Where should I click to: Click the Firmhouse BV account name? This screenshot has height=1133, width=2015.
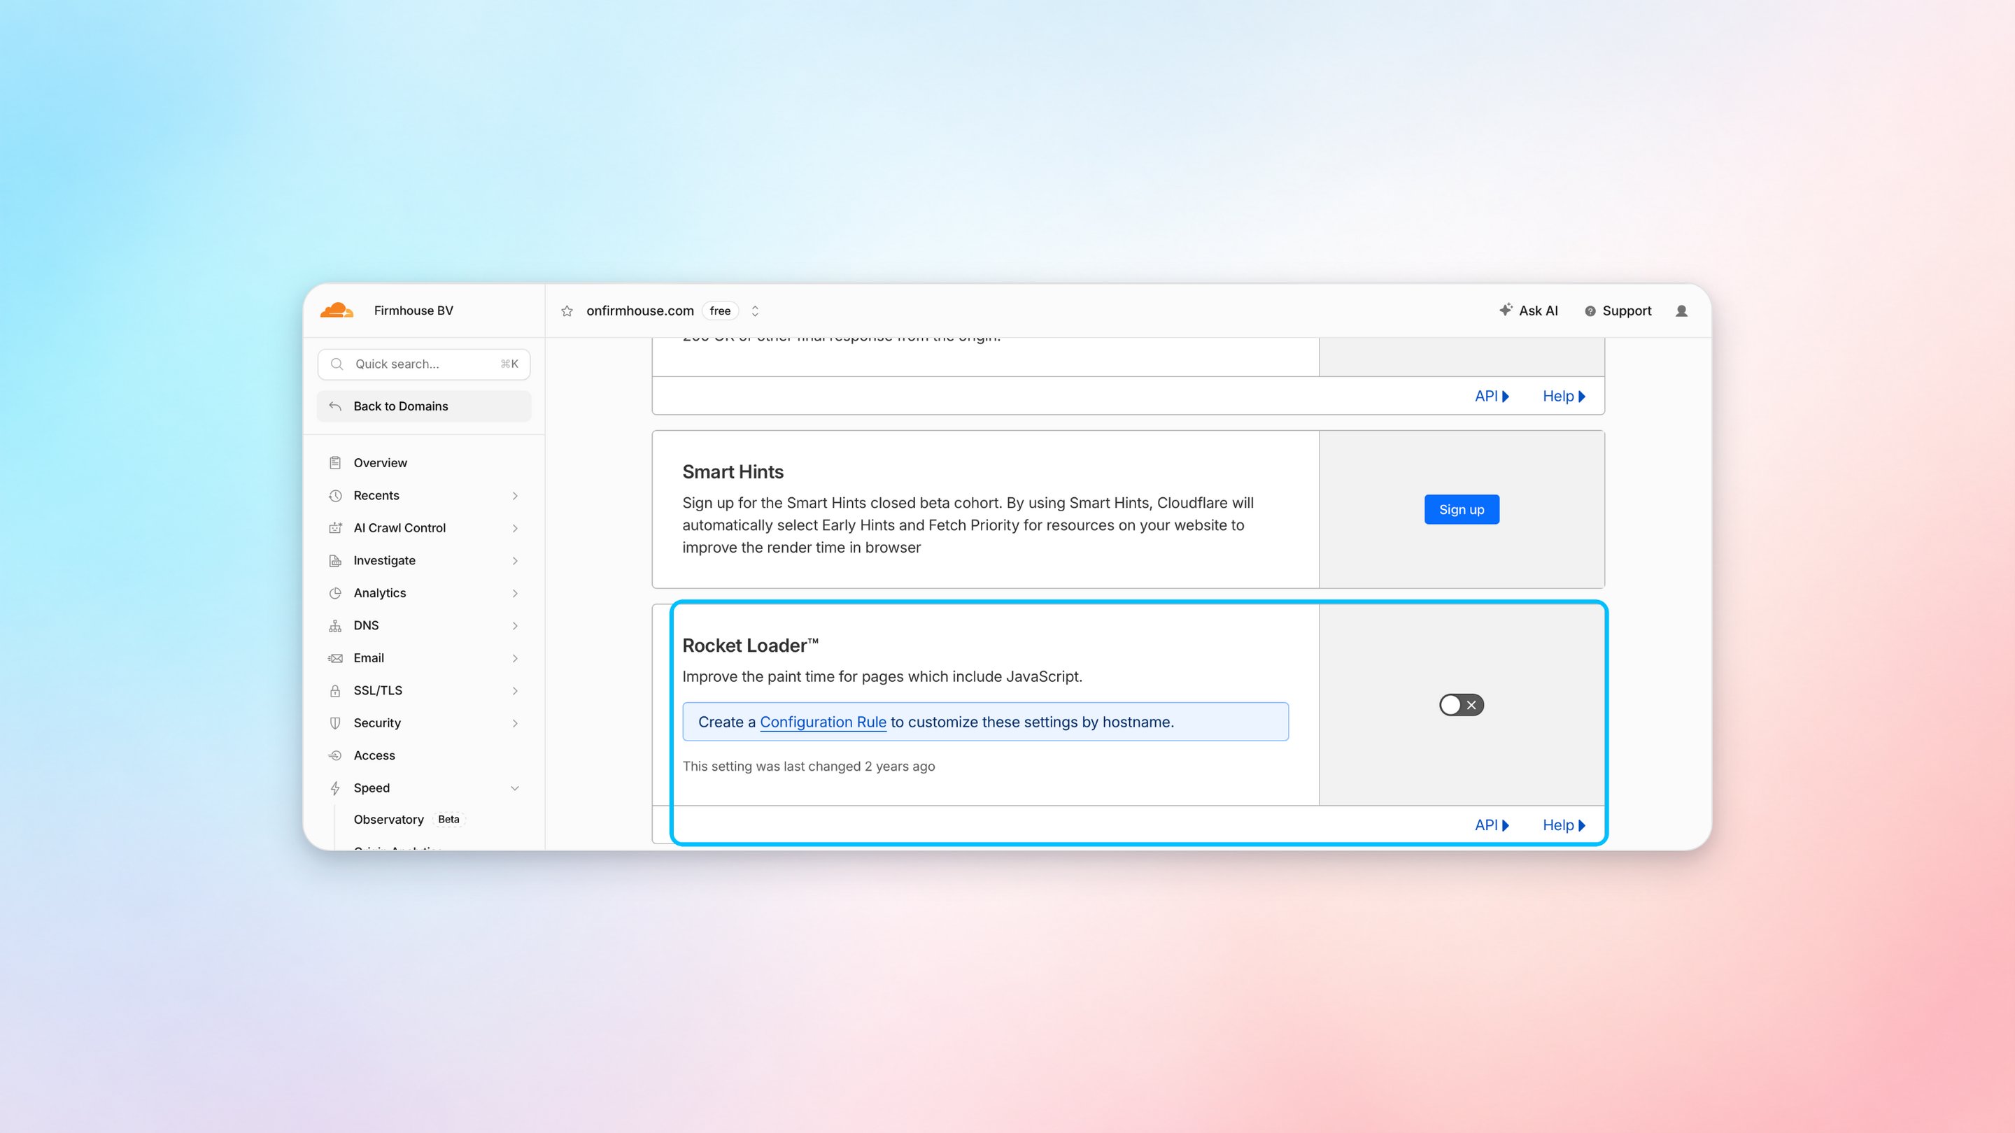[x=413, y=311]
